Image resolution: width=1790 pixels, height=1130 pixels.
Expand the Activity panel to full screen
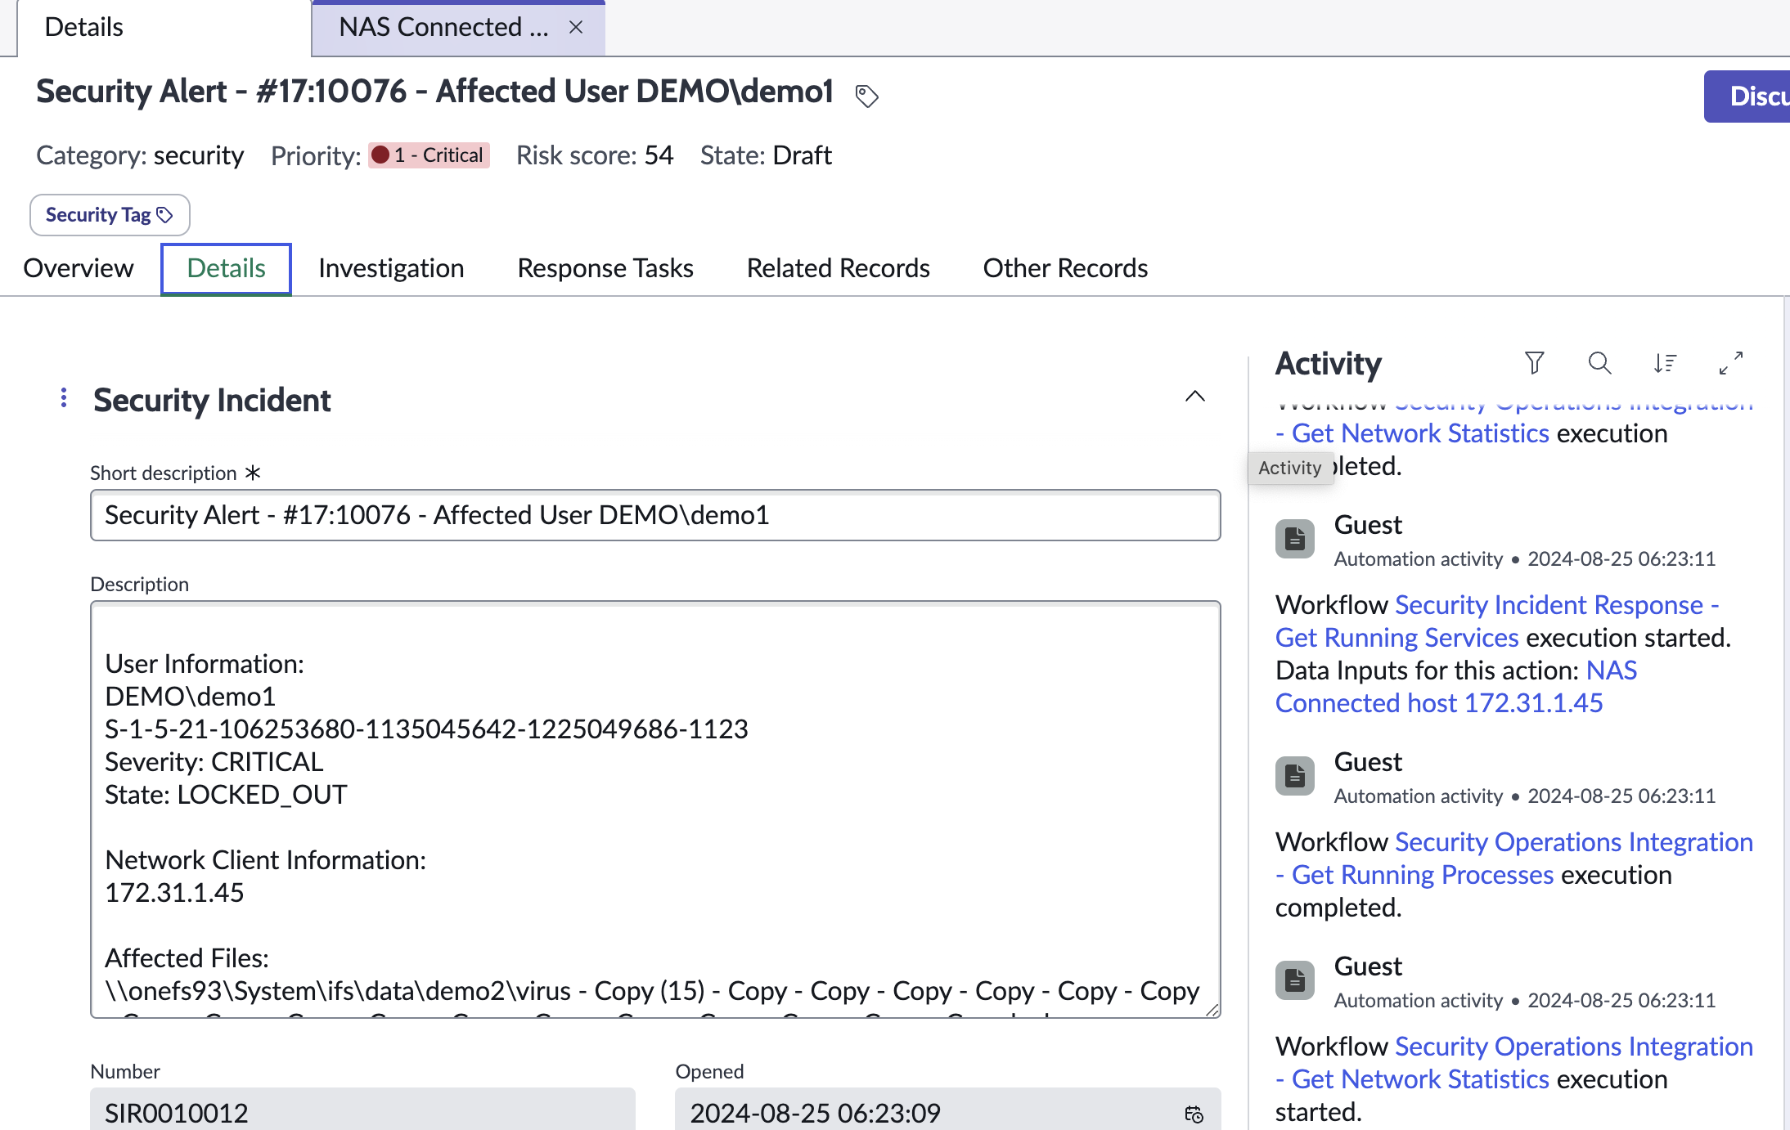click(x=1732, y=363)
